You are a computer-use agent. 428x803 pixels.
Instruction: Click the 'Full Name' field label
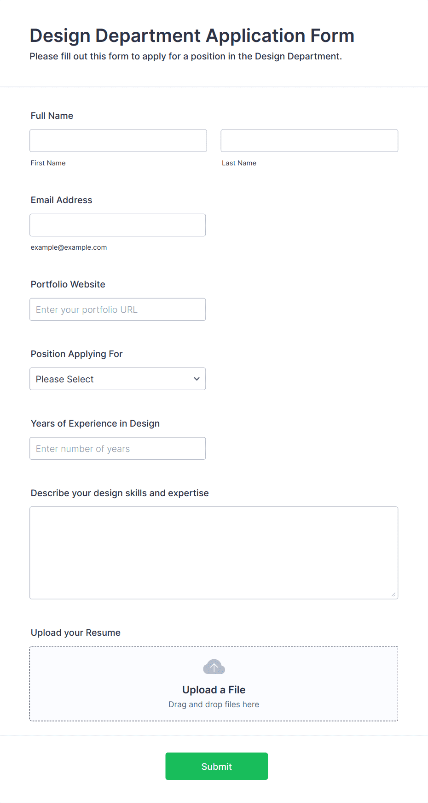click(x=52, y=116)
